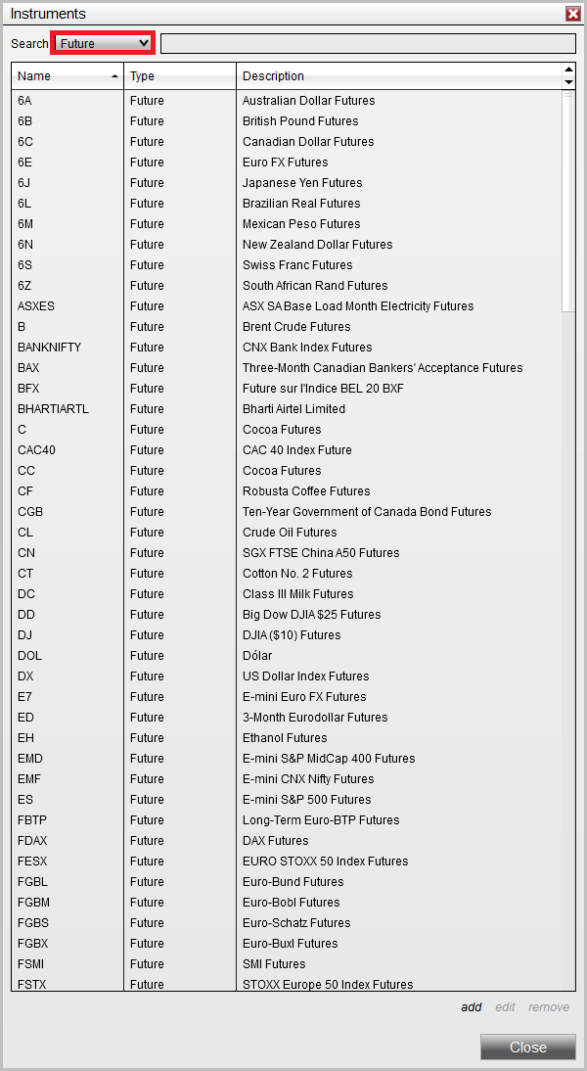The image size is (587, 1071).
Task: Sort instruments by Name column header
Action: (x=67, y=76)
